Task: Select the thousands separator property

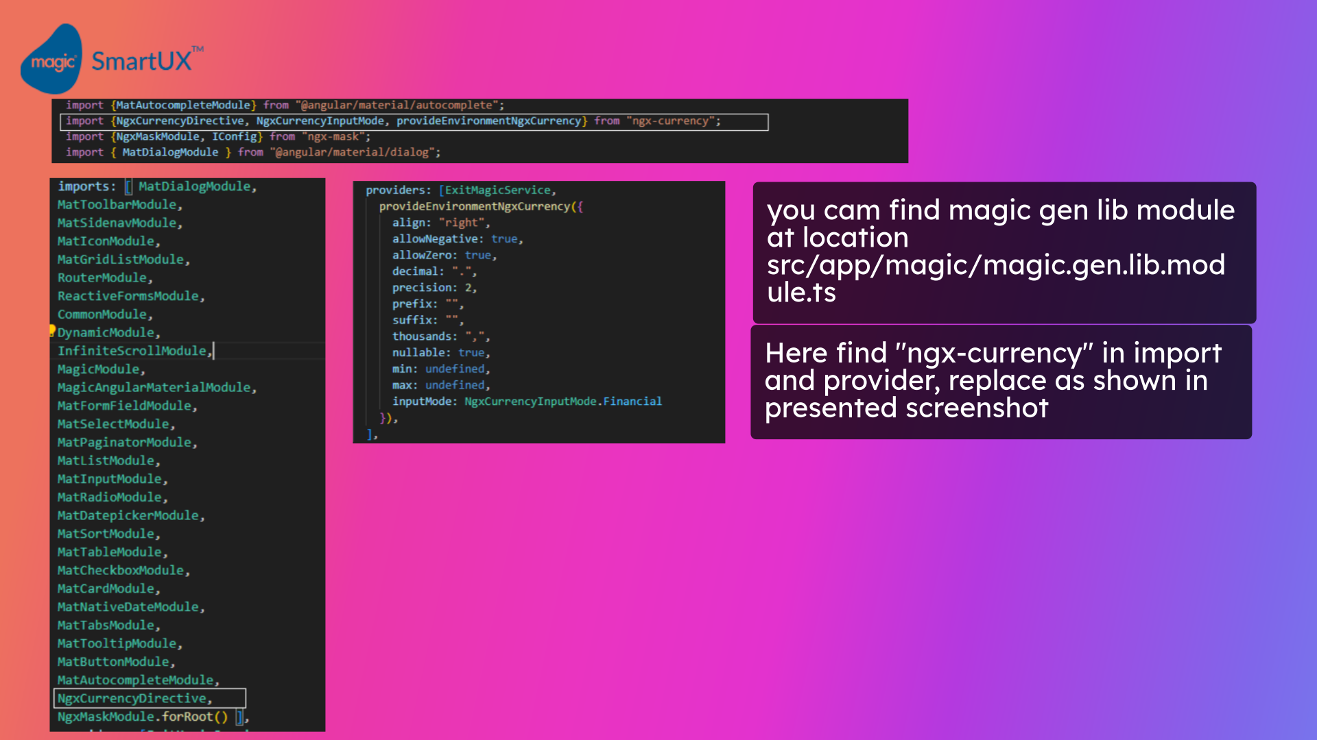Action: pos(438,336)
